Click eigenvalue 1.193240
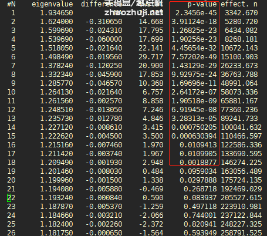 click(56, 198)
